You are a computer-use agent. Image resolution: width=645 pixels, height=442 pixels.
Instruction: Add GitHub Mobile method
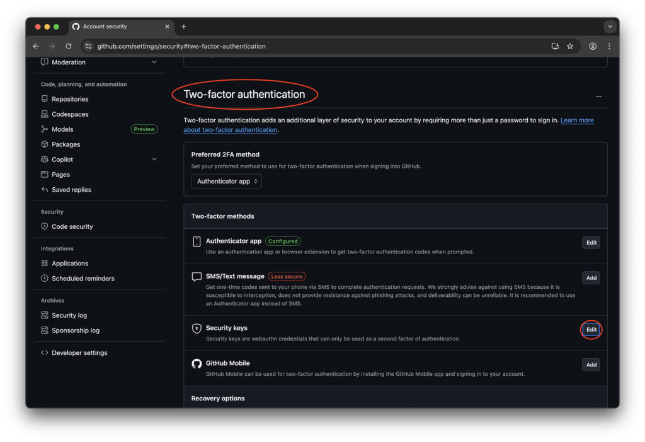pyautogui.click(x=591, y=364)
